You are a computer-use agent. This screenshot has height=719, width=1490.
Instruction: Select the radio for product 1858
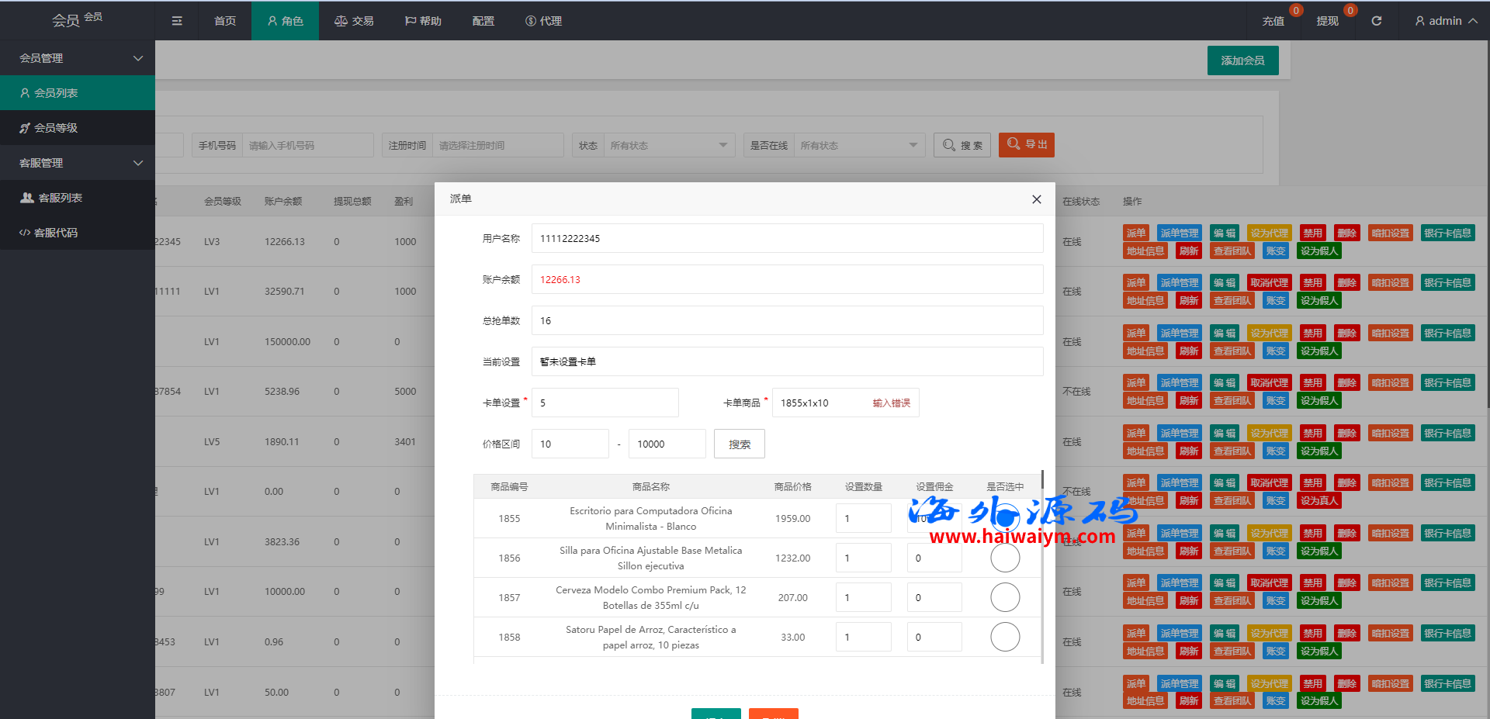click(1005, 637)
